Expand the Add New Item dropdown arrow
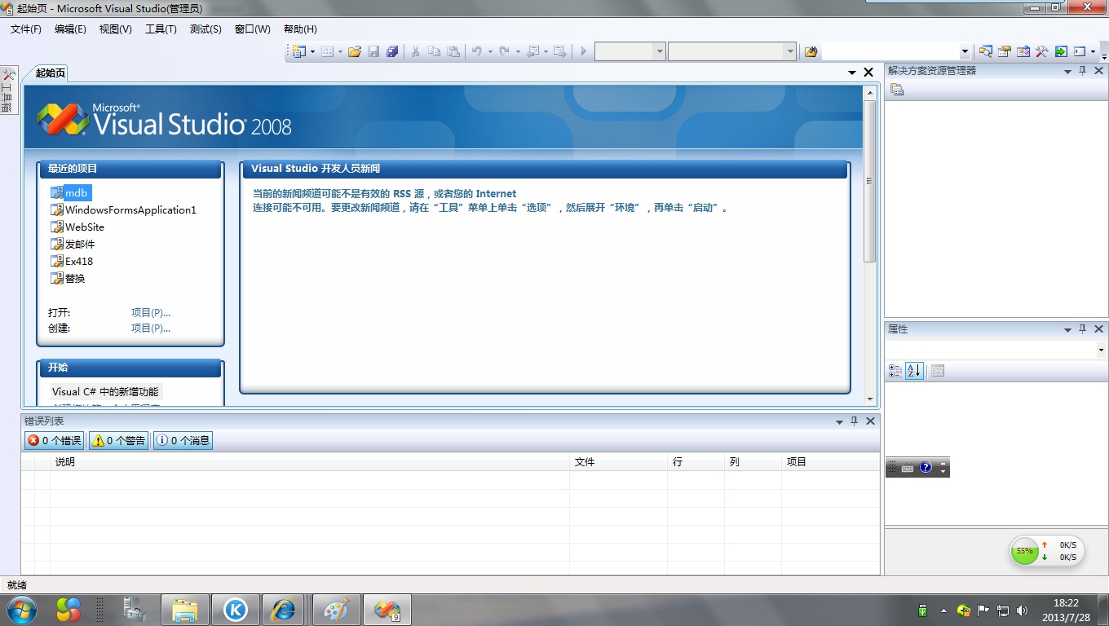The width and height of the screenshot is (1109, 626). 340,51
